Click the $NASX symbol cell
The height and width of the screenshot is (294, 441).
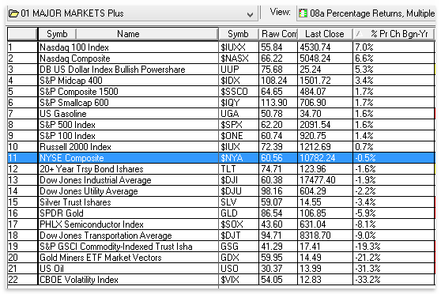[239, 58]
